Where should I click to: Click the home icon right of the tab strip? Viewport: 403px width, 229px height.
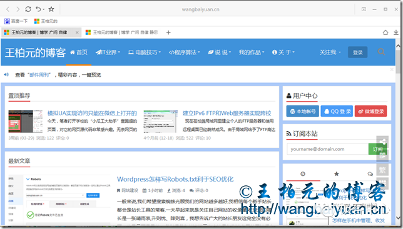(385, 32)
